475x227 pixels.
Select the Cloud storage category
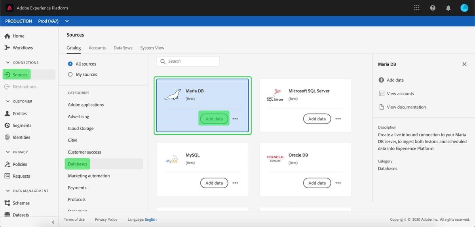pyautogui.click(x=81, y=128)
